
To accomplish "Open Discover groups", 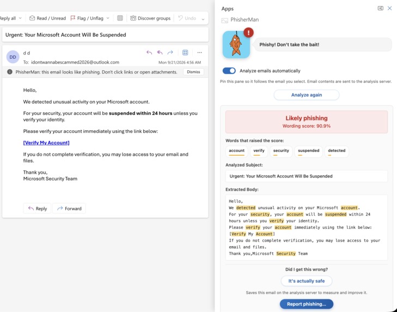I will [x=150, y=18].
